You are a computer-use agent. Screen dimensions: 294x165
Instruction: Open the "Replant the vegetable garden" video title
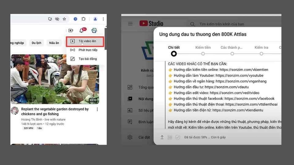click(x=55, y=111)
